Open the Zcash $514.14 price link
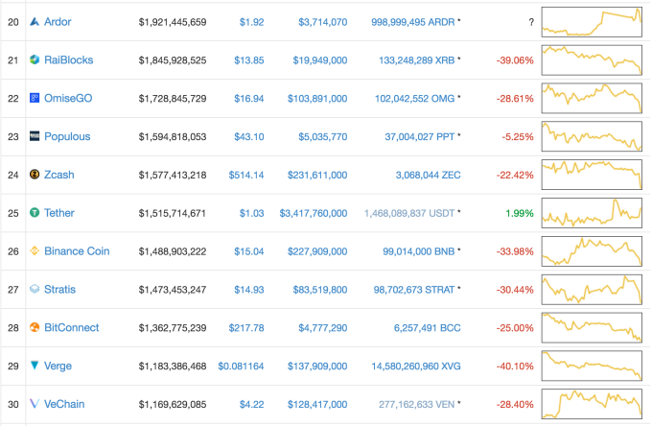The width and height of the screenshot is (652, 426). tap(245, 175)
